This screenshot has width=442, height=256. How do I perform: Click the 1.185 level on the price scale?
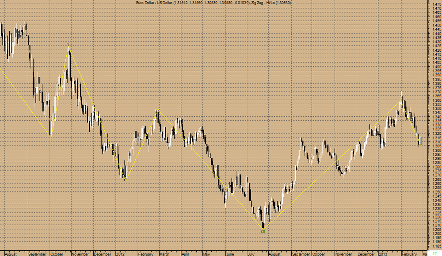437,246
